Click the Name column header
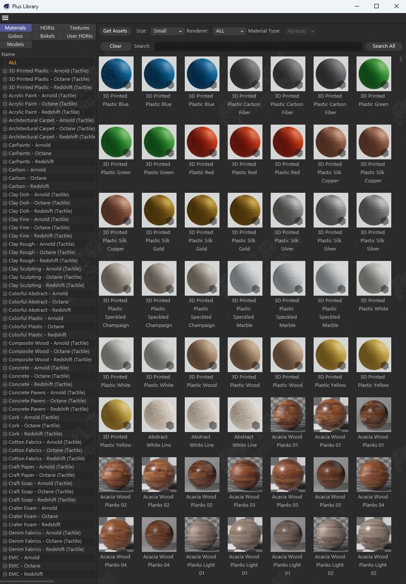The height and width of the screenshot is (584, 406). (8, 54)
